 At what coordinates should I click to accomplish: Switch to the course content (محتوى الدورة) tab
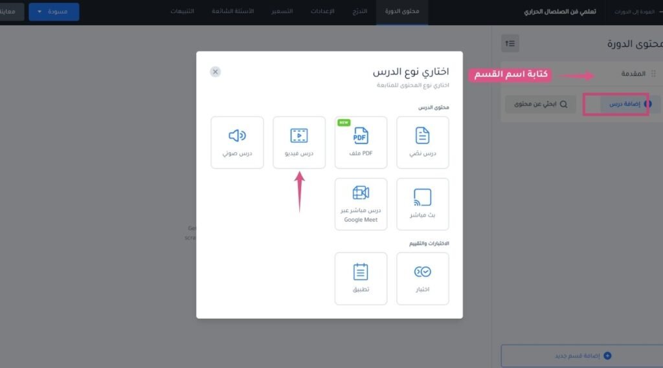[x=402, y=12]
